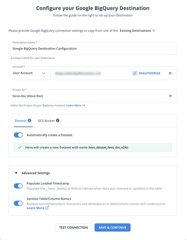The image size is (187, 240).
Task: Select the Dataset tab
Action: 23,121
